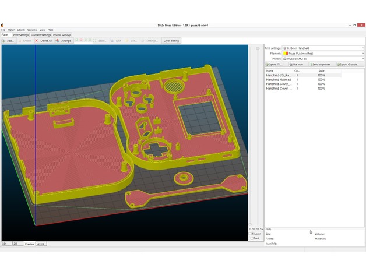Switch to the Filament Settings tab
The width and height of the screenshot is (366, 275).
pyautogui.click(x=41, y=35)
